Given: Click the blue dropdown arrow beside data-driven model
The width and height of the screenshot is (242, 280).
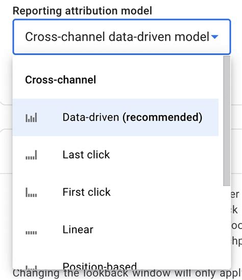Looking at the screenshot, I should click(x=214, y=37).
